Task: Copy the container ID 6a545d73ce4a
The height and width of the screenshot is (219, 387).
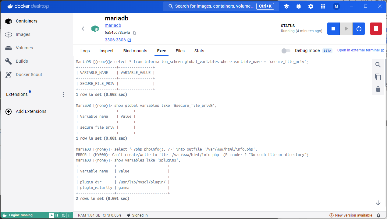Action: pyautogui.click(x=134, y=33)
